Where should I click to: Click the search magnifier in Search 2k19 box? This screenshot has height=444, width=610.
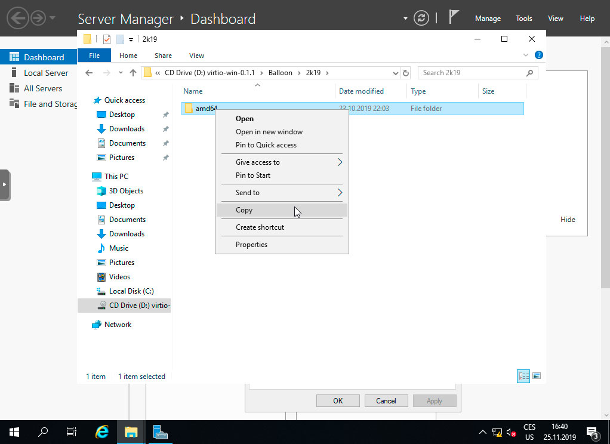(529, 72)
